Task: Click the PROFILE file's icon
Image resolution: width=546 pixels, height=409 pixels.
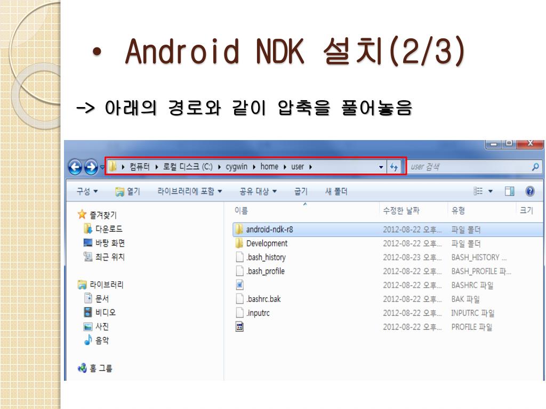Action: click(239, 326)
